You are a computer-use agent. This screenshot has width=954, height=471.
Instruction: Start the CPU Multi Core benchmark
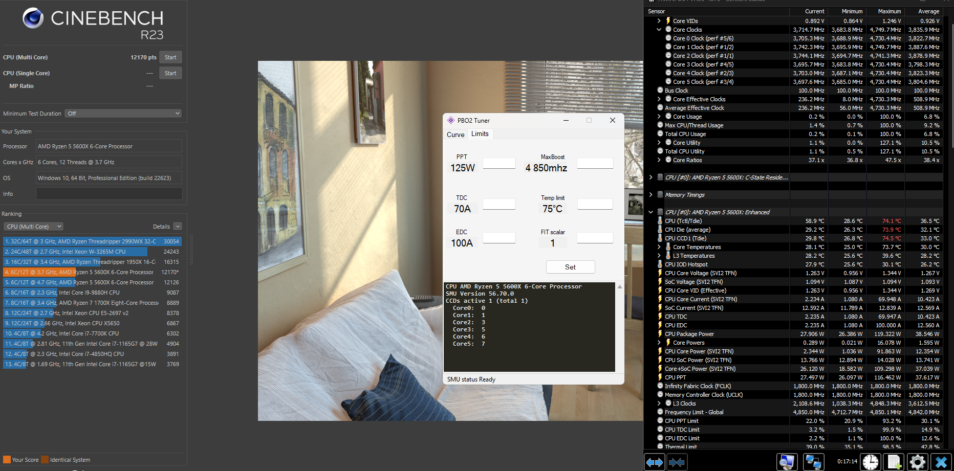170,57
